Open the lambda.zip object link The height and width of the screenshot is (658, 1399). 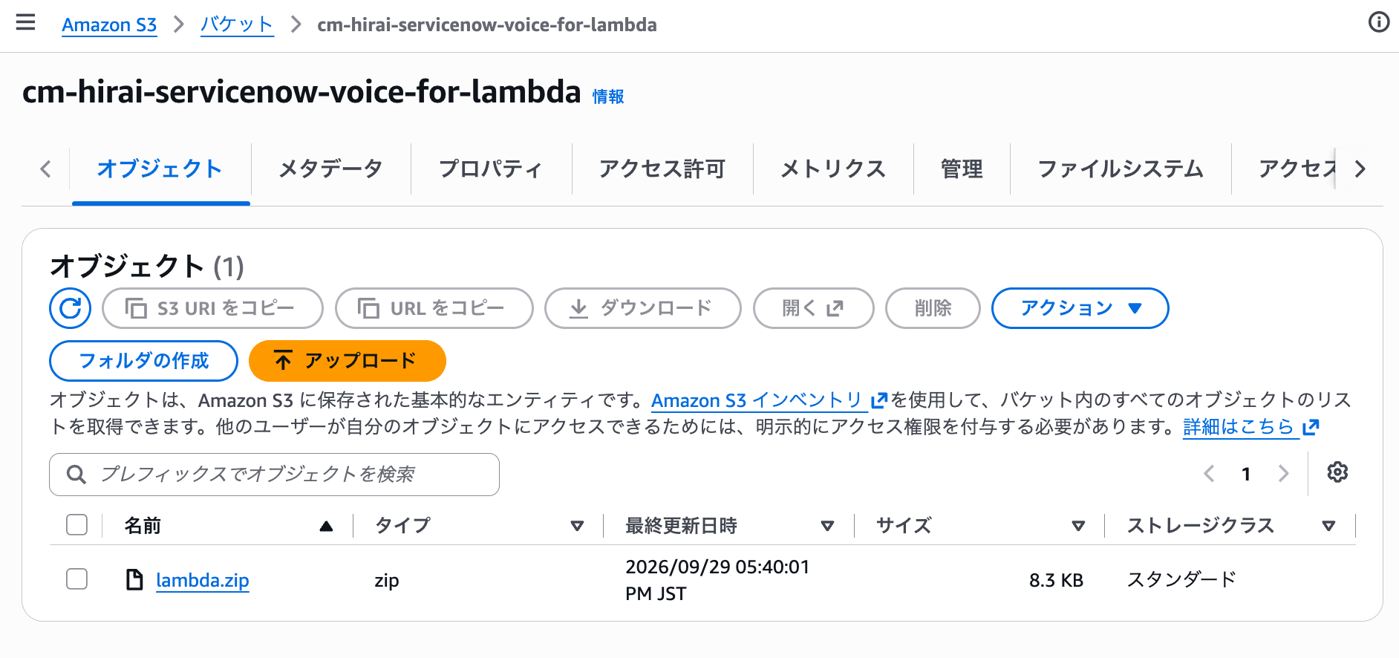203,580
